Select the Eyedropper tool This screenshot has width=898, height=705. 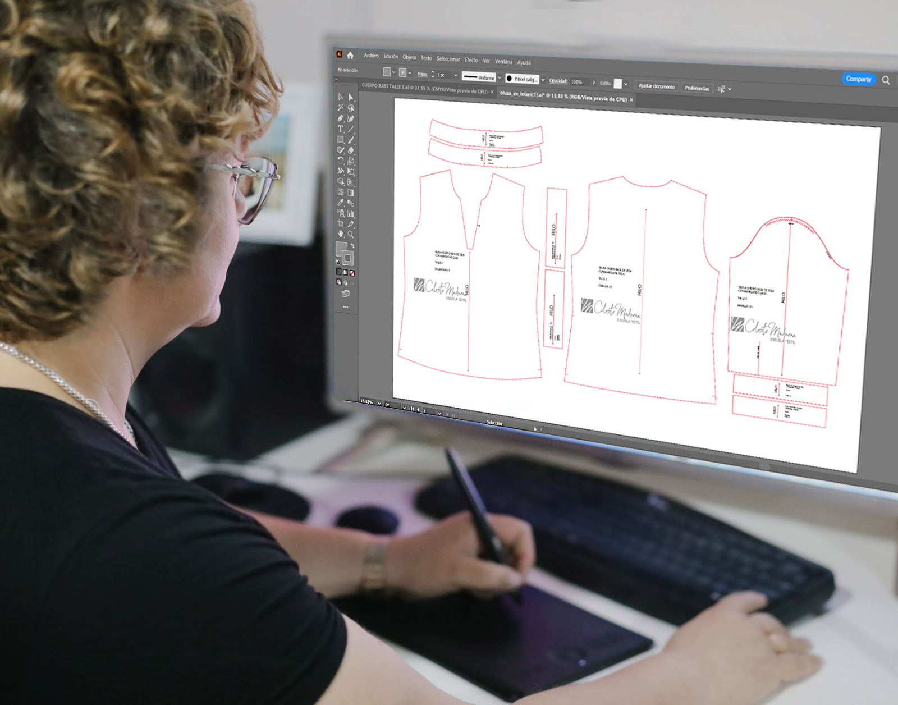(x=341, y=203)
